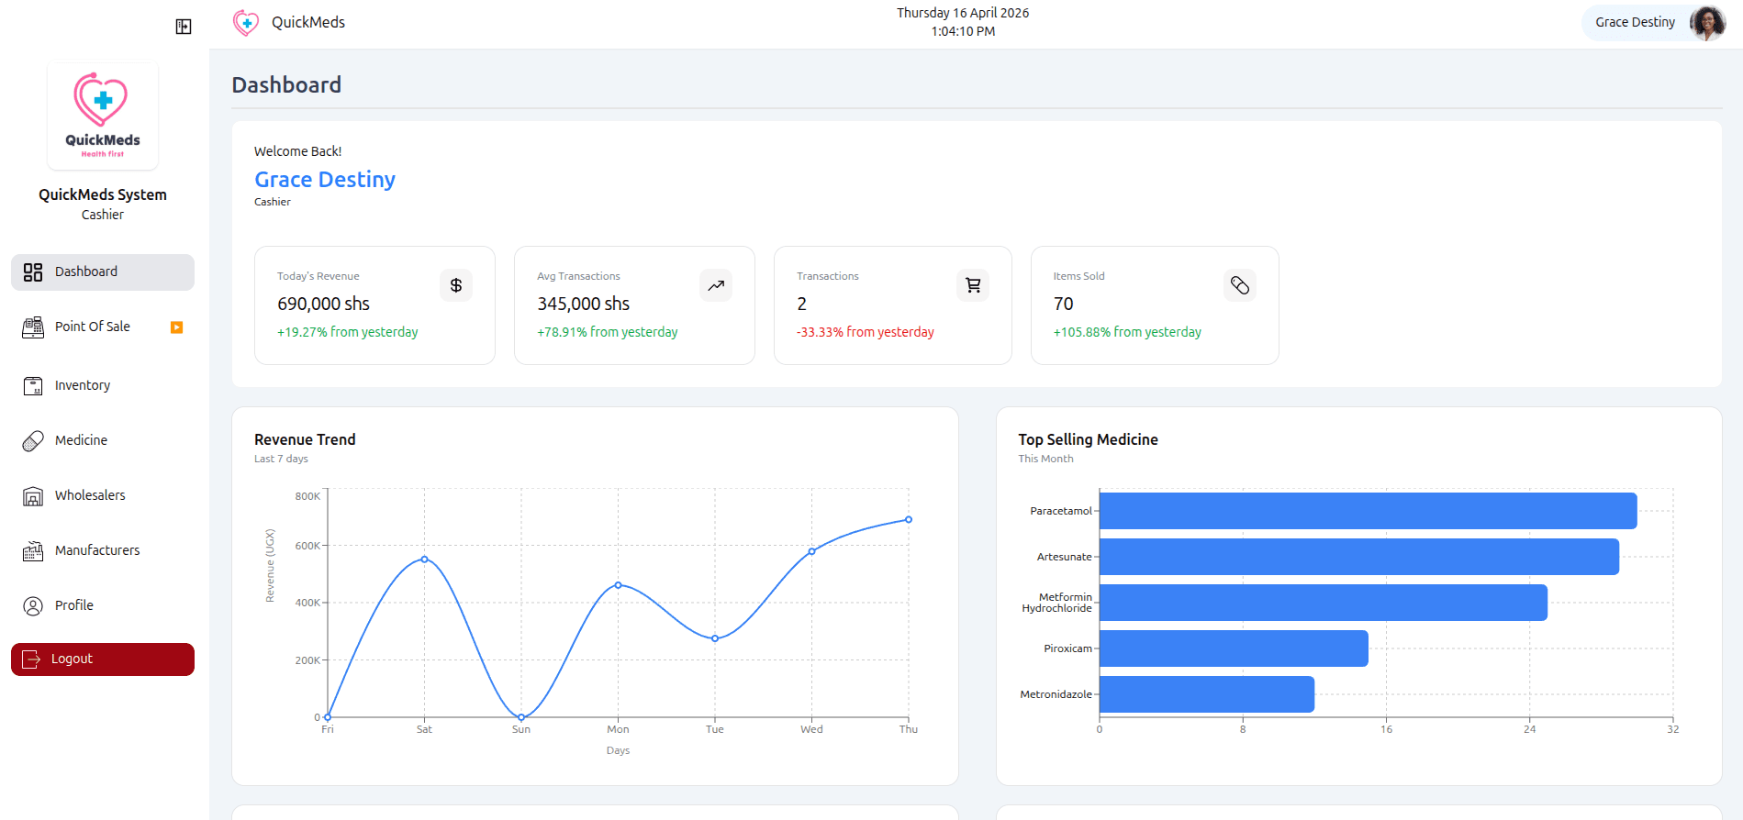Select the Piroxicam bar in chart

coord(1234,648)
